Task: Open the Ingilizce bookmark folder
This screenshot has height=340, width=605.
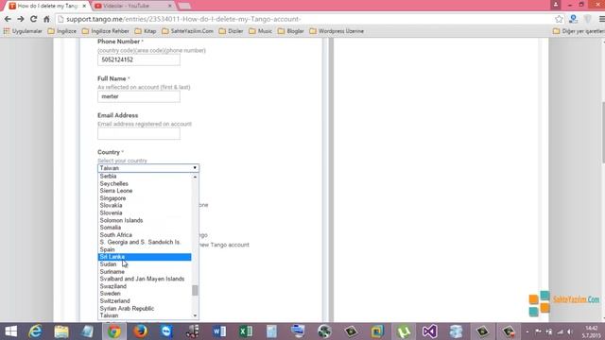Action: pos(62,31)
